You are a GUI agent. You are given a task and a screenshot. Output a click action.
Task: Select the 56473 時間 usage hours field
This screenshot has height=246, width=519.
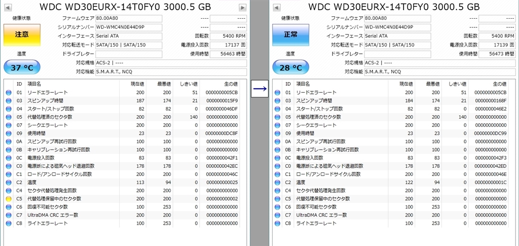[497, 54]
